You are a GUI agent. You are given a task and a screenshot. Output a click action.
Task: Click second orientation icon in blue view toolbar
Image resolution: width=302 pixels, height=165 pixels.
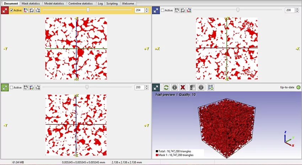183,10
